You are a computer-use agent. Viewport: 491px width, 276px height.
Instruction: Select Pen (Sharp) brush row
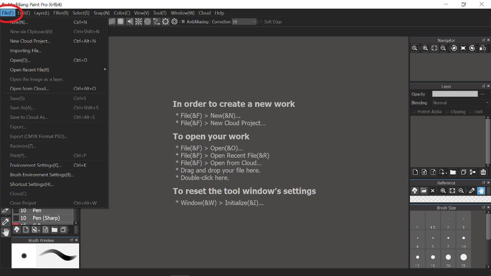(x=43, y=218)
